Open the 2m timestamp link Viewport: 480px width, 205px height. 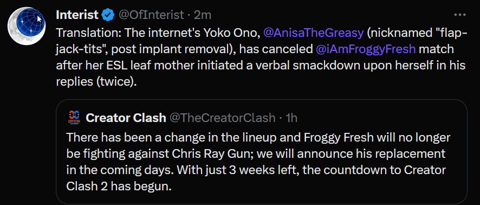click(x=202, y=15)
